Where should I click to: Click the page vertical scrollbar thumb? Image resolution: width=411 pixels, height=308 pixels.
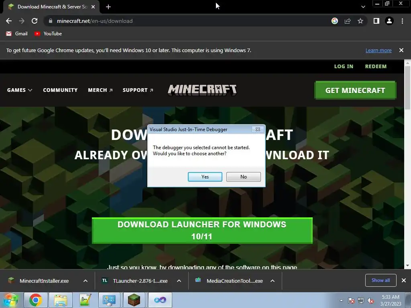coord(407,87)
